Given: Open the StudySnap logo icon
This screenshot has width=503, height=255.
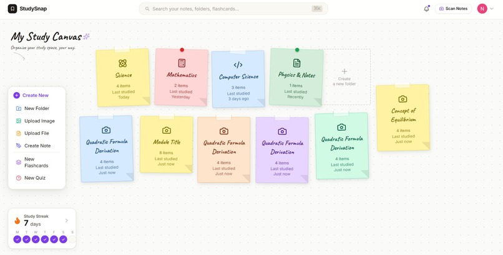Looking at the screenshot, I should [x=12, y=9].
